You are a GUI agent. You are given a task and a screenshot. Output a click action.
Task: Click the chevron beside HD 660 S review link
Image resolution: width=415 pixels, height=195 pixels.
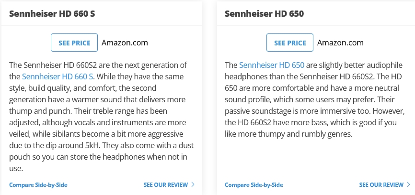pos(193,184)
